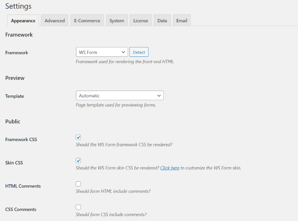Image resolution: width=298 pixels, height=221 pixels.
Task: Switch to the Advanced tab
Action: coord(55,20)
